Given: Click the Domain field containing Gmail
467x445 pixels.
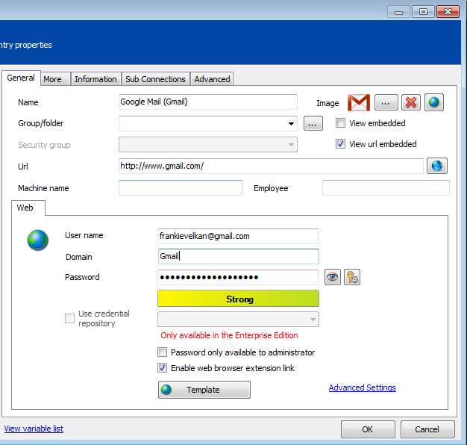Looking at the screenshot, I should point(238,256).
